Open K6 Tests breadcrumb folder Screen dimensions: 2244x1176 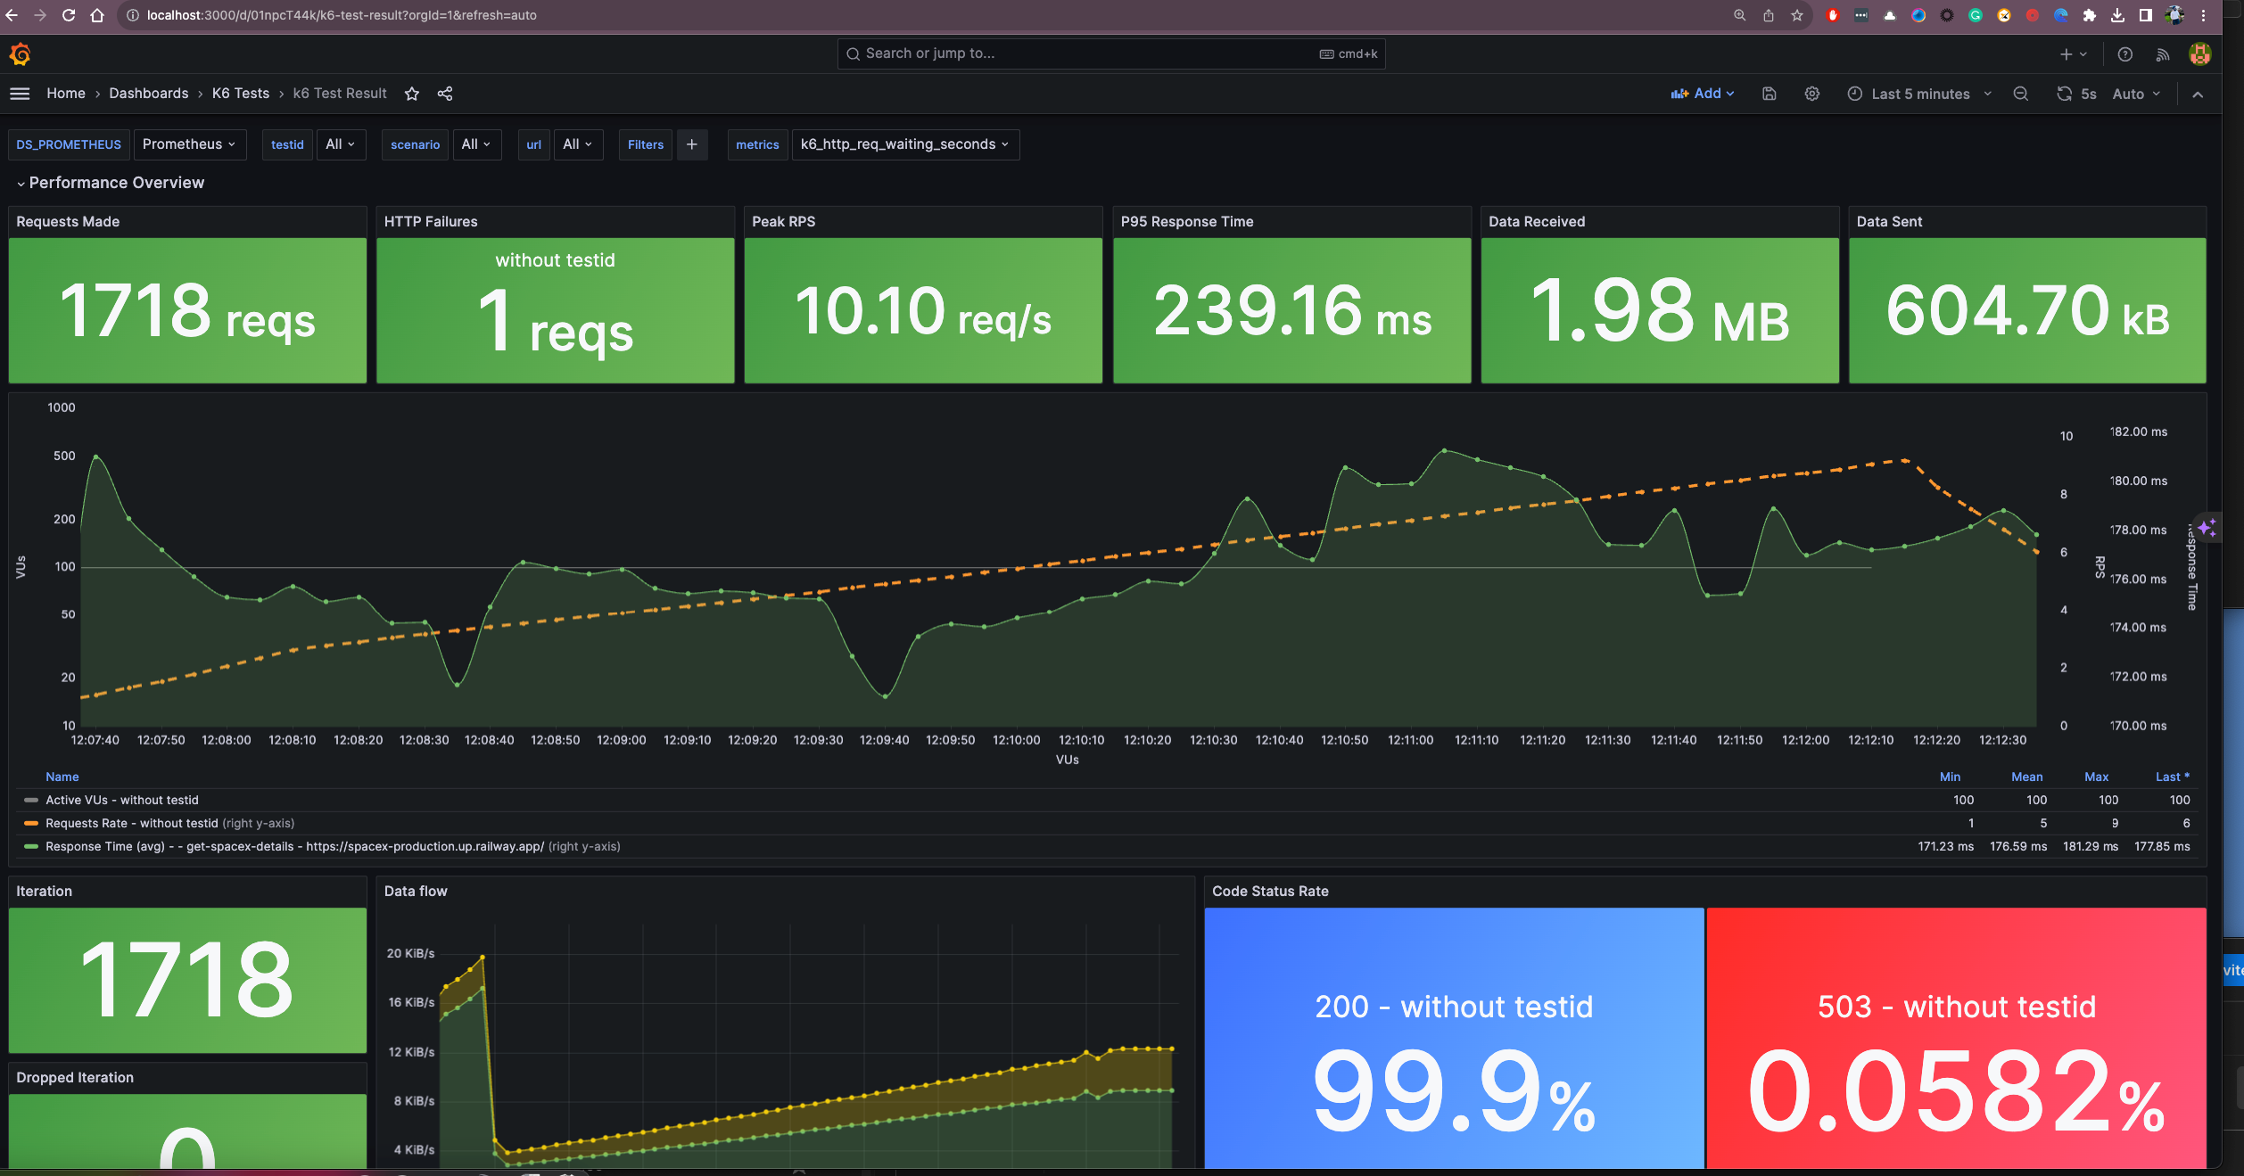tap(240, 94)
